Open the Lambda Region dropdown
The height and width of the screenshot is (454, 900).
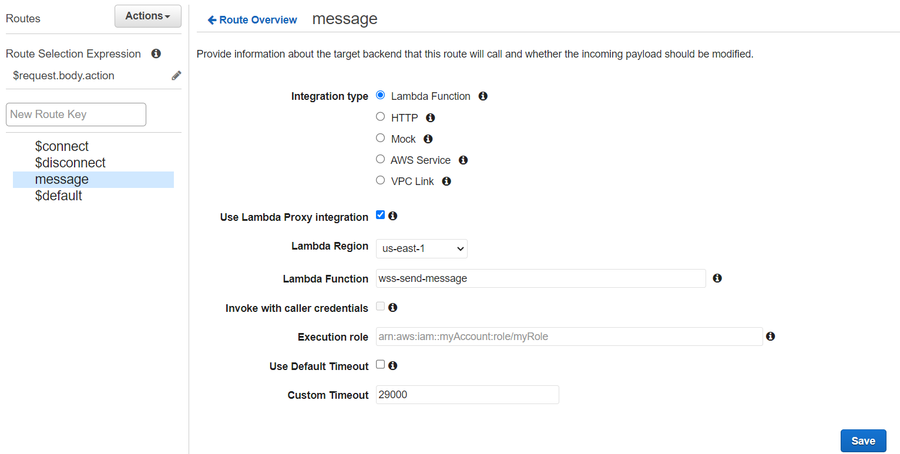point(421,248)
